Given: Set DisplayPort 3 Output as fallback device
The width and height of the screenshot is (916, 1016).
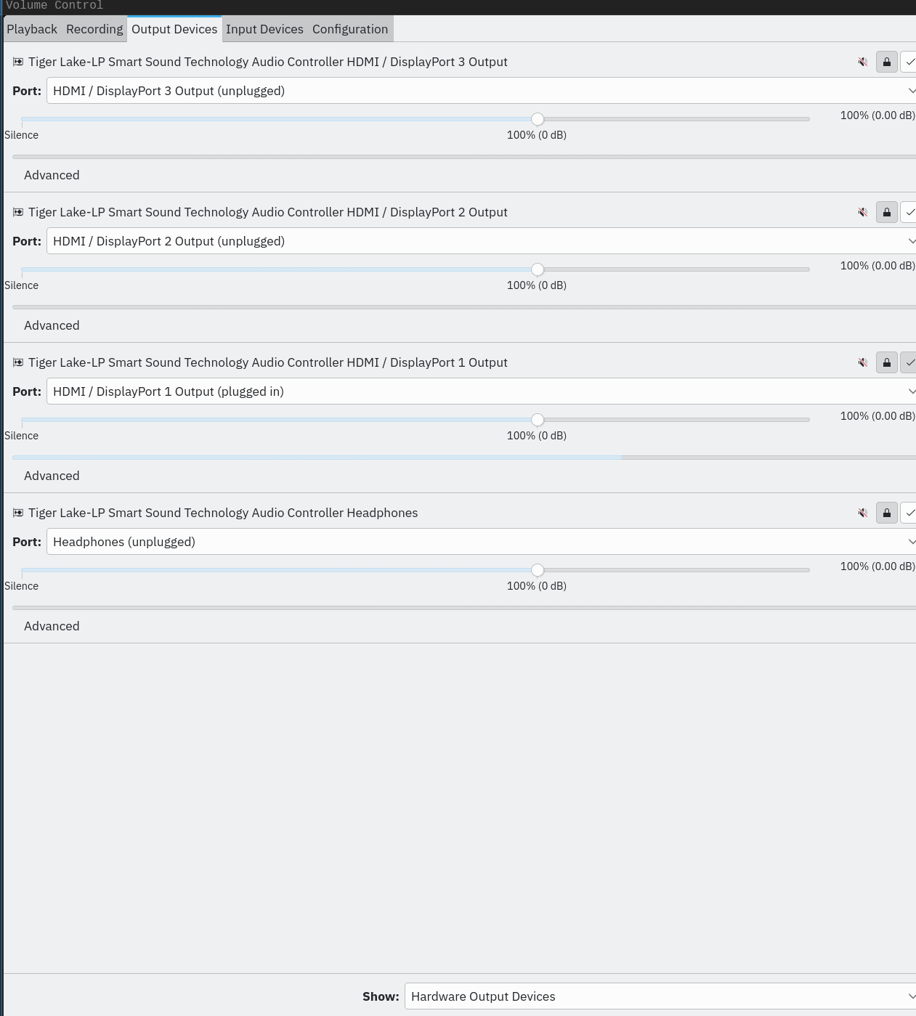Looking at the screenshot, I should pos(909,62).
